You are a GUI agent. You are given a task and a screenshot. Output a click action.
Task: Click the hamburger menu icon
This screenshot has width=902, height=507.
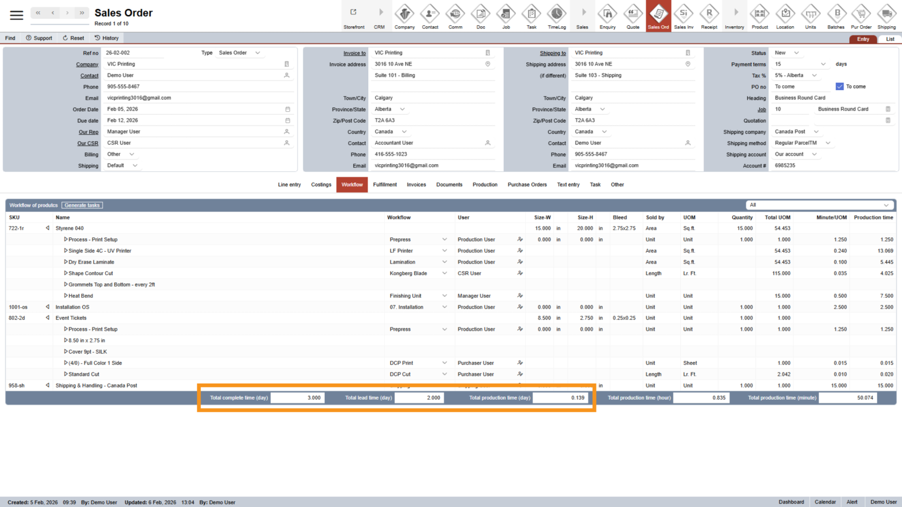[x=17, y=15]
